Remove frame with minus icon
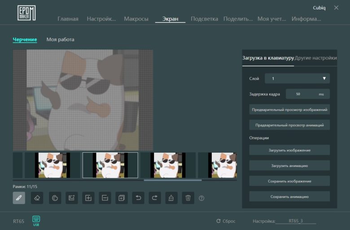This screenshot has width=350, height=230. (x=105, y=198)
